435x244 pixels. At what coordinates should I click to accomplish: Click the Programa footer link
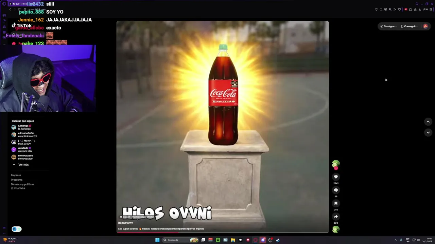click(17, 180)
